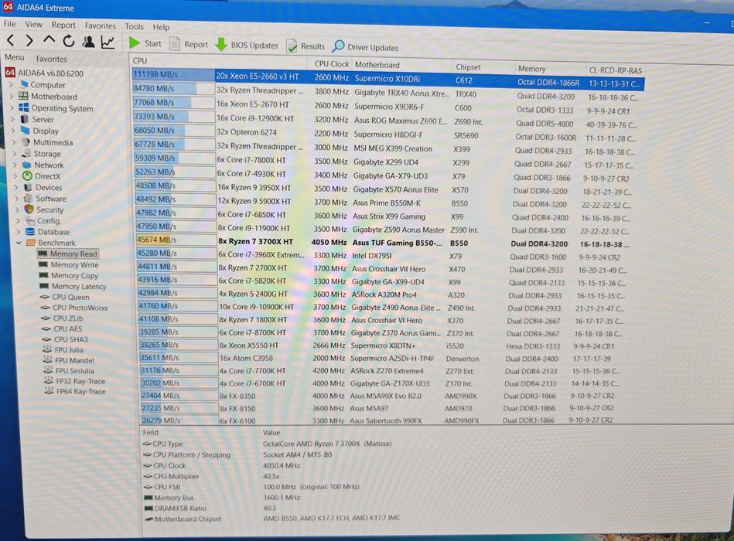Select the Server icon in tree
This screenshot has height=541, width=734.
[x=25, y=119]
